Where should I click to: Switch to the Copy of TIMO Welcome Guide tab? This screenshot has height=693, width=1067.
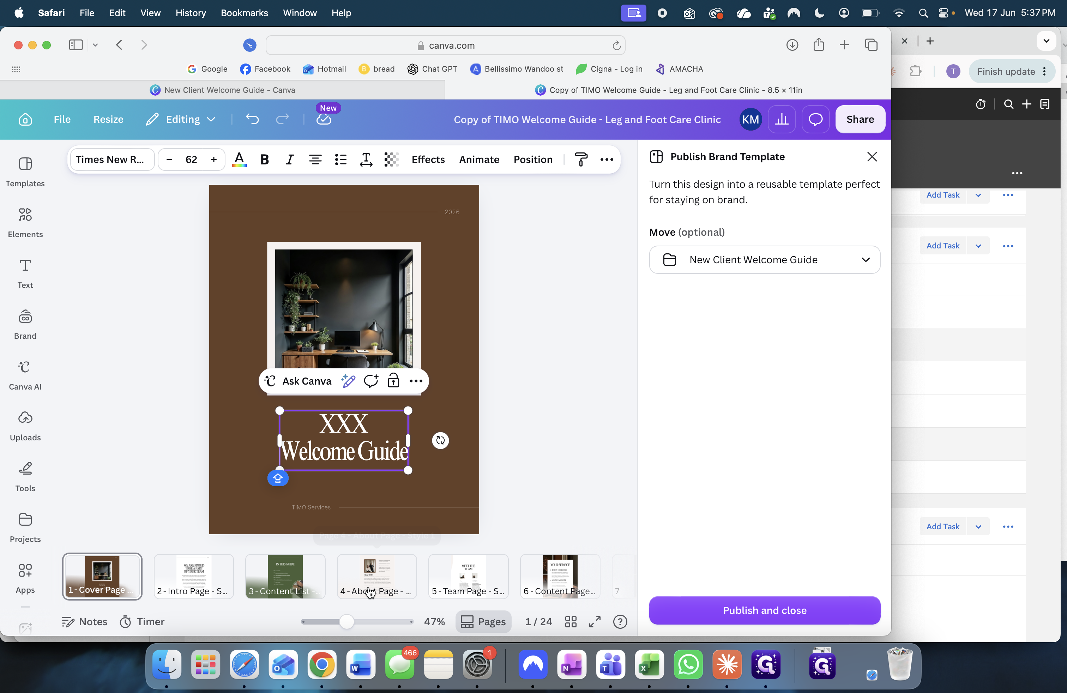668,90
